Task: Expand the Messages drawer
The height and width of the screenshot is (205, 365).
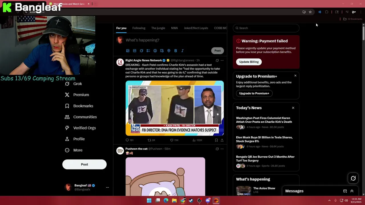Action: click(x=352, y=191)
